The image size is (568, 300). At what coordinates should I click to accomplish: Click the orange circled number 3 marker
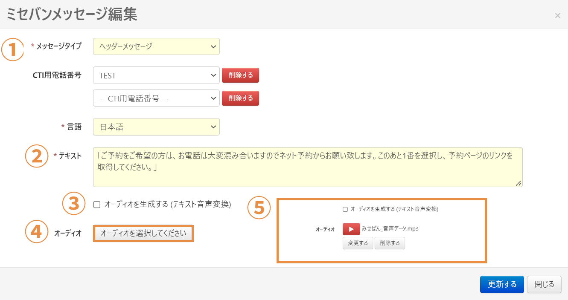point(74,203)
